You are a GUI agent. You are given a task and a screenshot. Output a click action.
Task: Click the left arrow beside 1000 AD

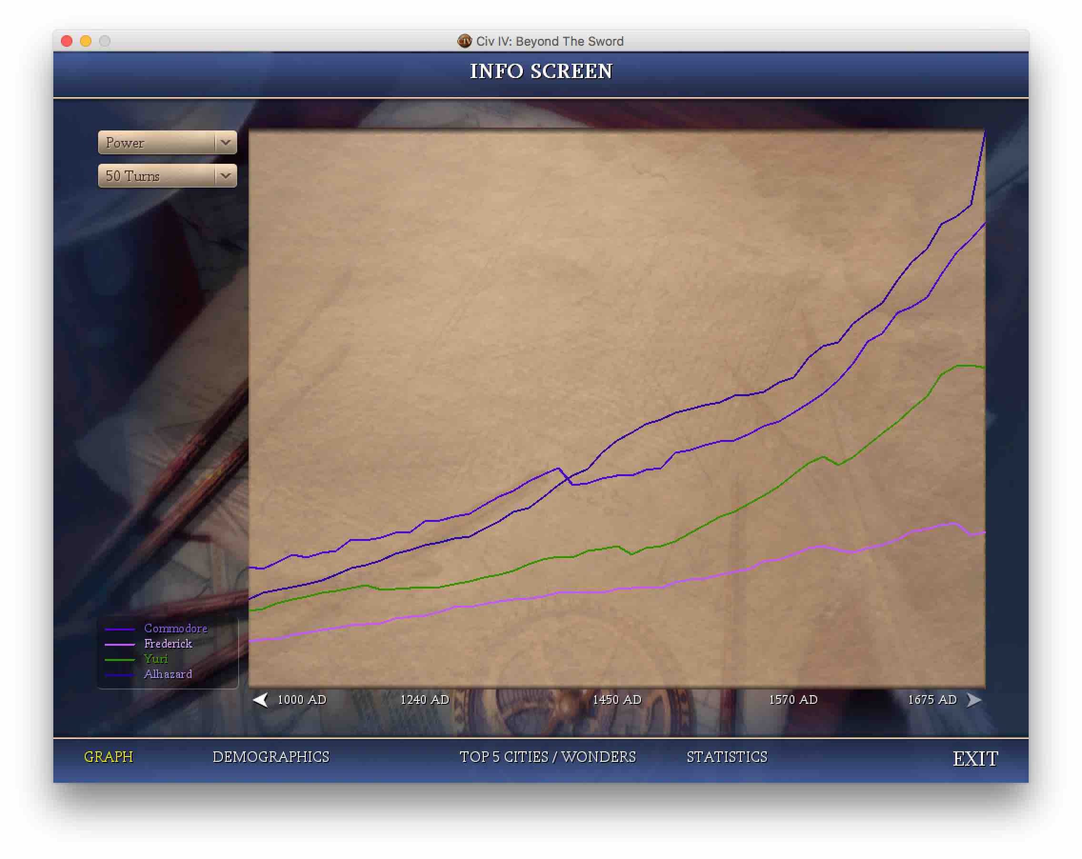[260, 699]
